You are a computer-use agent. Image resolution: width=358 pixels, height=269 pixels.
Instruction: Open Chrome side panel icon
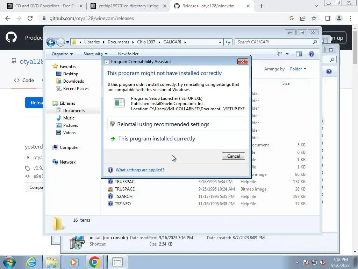(328, 18)
